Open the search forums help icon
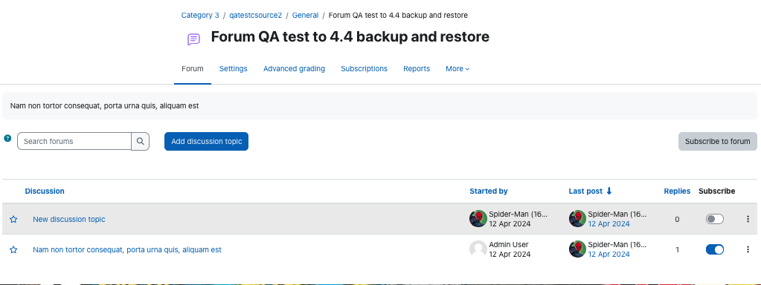 click(x=7, y=138)
